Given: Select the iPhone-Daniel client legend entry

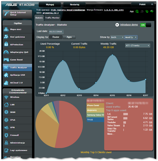Looking at the screenshot, I should (95, 105).
